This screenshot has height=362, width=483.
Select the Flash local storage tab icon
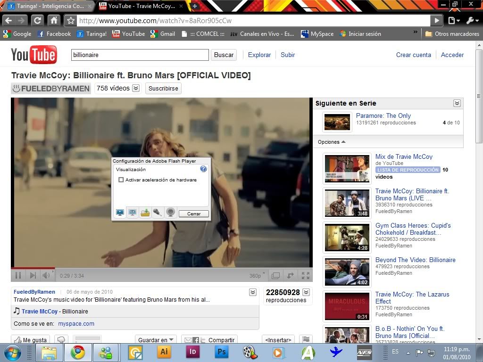tap(145, 213)
